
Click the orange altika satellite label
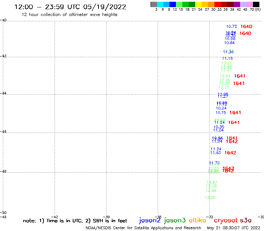[x=197, y=220]
